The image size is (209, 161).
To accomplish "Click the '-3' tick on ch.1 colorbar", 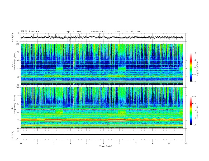I will tap(194, 53).
